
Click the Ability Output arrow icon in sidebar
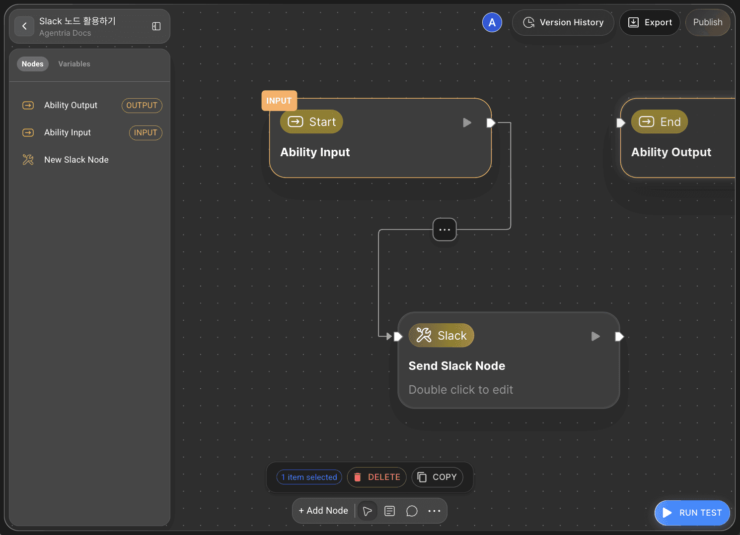tap(28, 105)
